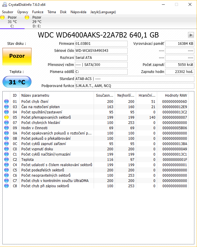Click the blue status dot for attribute C0
The width and height of the screenshot is (197, 247).
pos(6,149)
